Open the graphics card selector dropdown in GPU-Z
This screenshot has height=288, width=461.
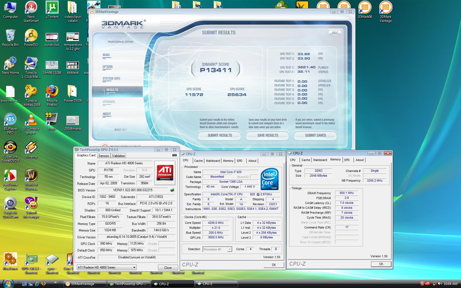pyautogui.click(x=106, y=267)
